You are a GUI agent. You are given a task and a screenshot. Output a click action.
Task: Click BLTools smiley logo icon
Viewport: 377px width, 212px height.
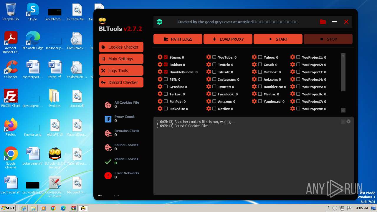click(102, 21)
